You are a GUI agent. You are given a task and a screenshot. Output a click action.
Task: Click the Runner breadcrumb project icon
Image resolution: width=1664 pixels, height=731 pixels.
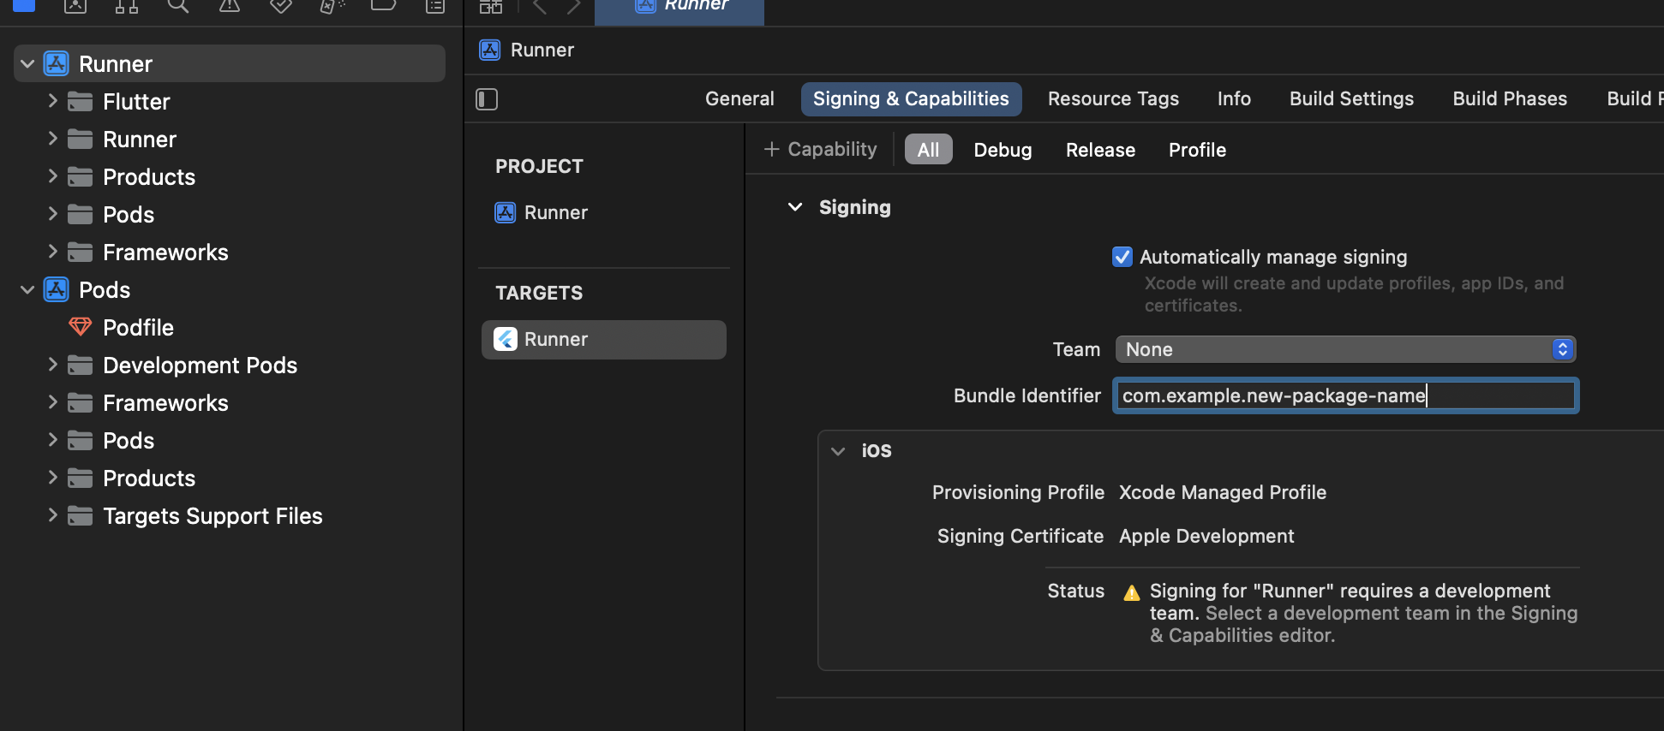(490, 50)
